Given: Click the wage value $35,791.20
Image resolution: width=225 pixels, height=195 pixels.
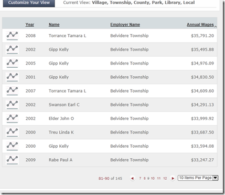Looking at the screenshot, I should pyautogui.click(x=202, y=36).
